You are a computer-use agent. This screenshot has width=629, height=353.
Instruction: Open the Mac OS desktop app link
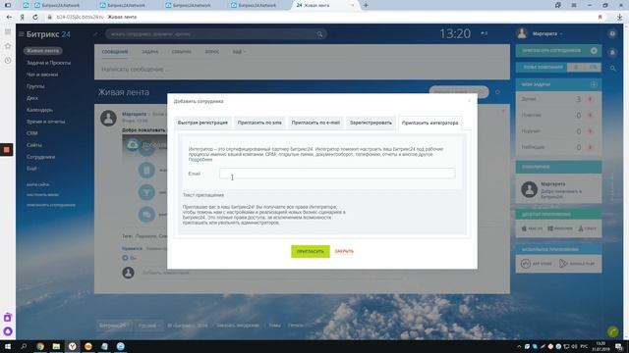pos(532,228)
